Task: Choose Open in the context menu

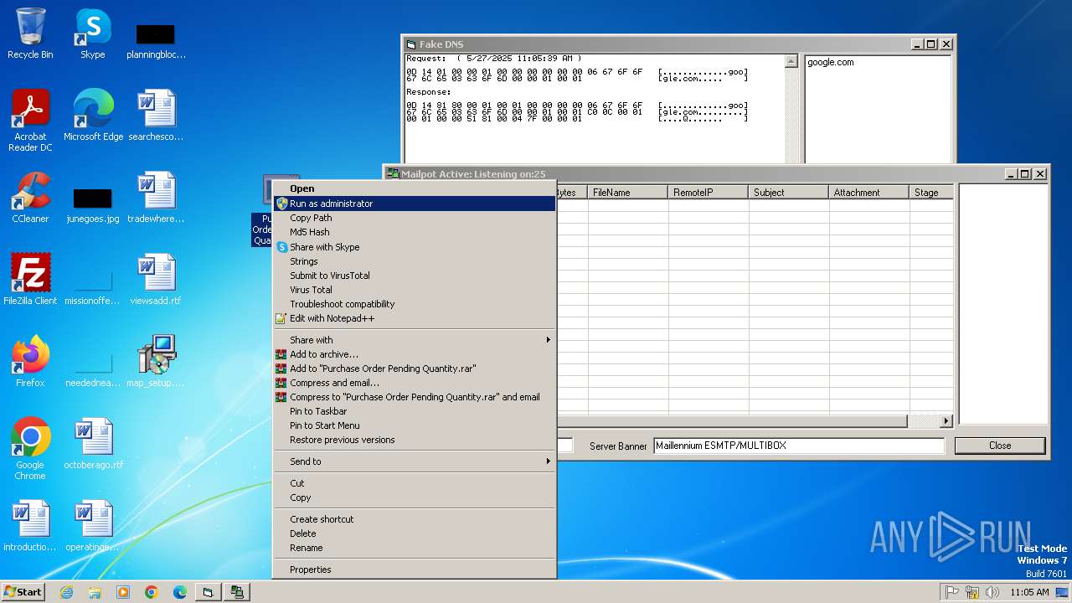Action: coord(414,188)
